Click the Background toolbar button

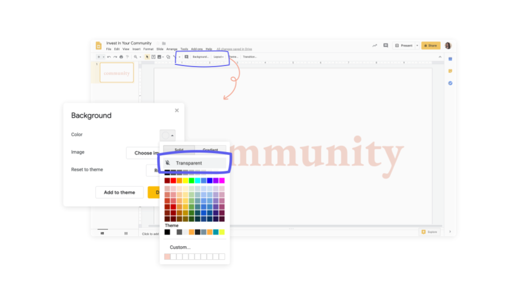point(200,57)
